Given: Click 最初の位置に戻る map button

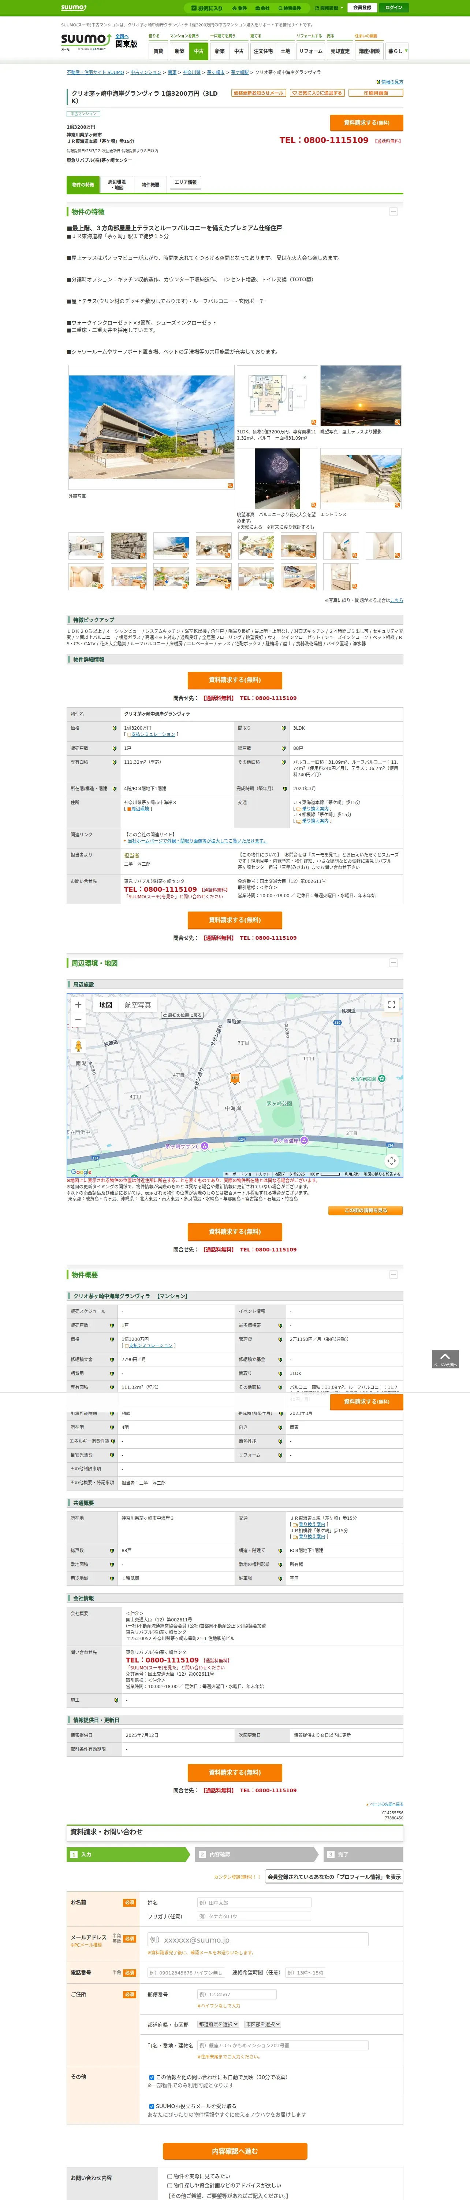Looking at the screenshot, I should point(183,1015).
